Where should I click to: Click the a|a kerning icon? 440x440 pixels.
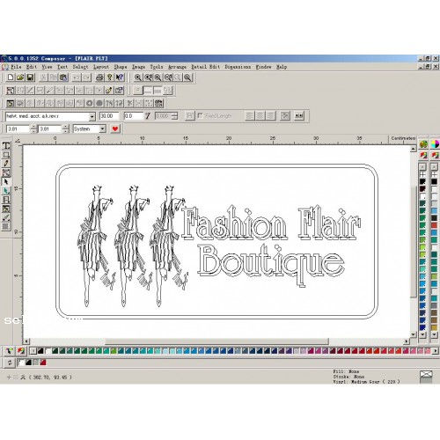click(299, 116)
